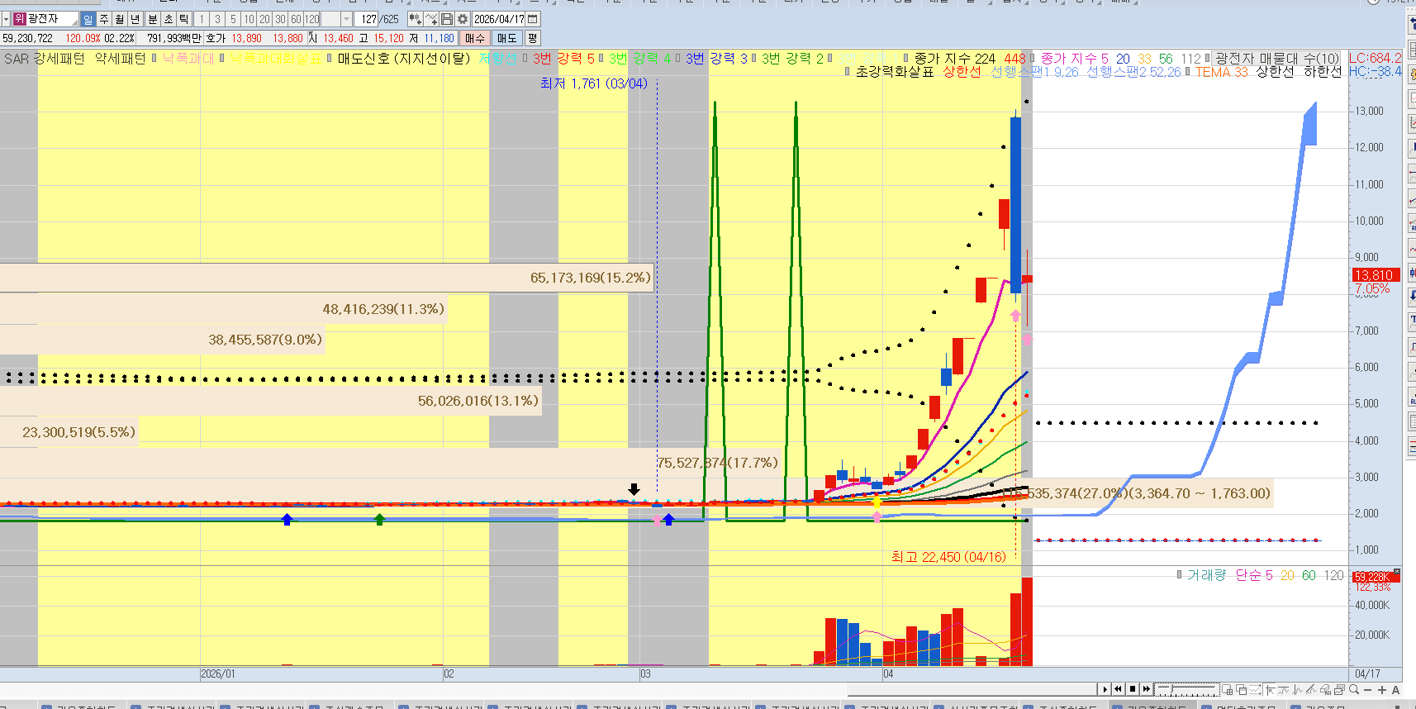Viewport: 1416px width, 709px height.
Task: Select the minute (분) period button
Action: point(152,19)
